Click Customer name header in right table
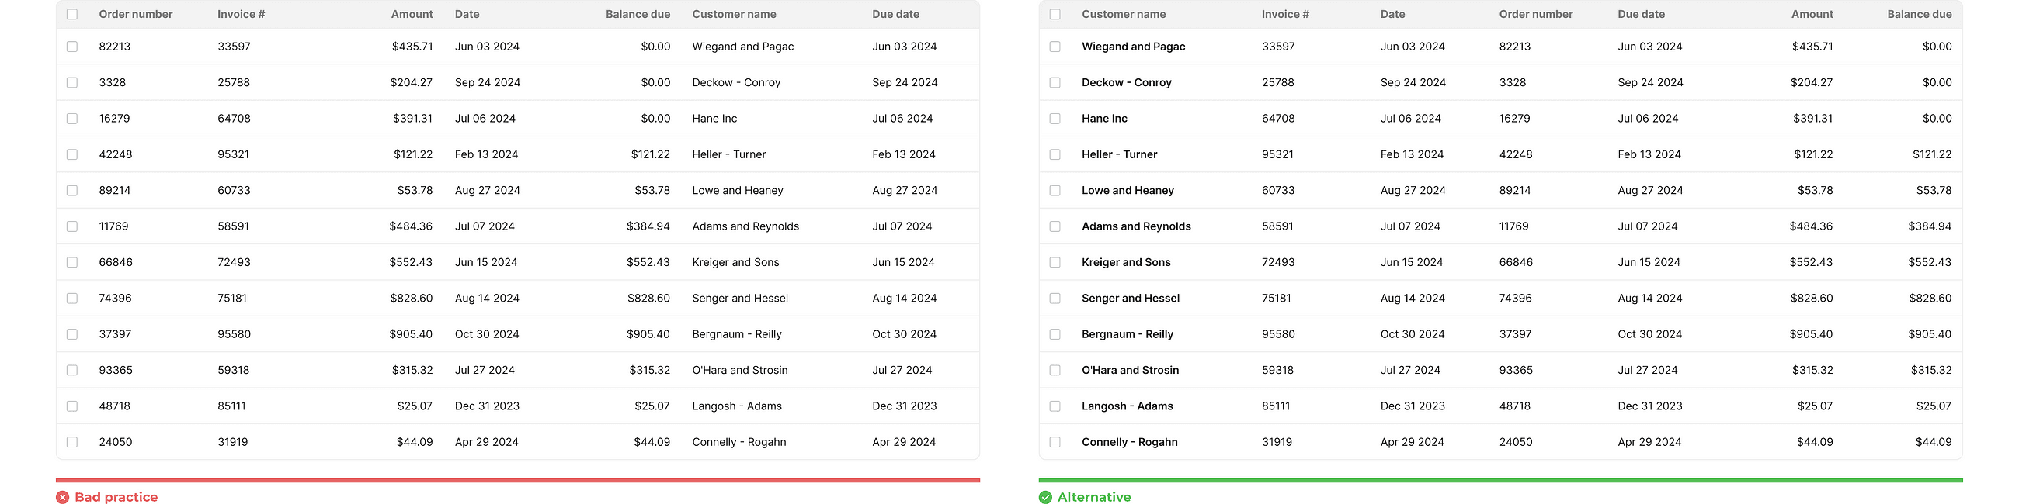Viewport: 2019px width, 504px height. (x=1124, y=14)
